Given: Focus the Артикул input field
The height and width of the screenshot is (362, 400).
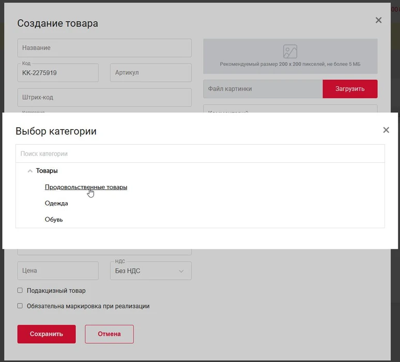Looking at the screenshot, I should point(150,73).
